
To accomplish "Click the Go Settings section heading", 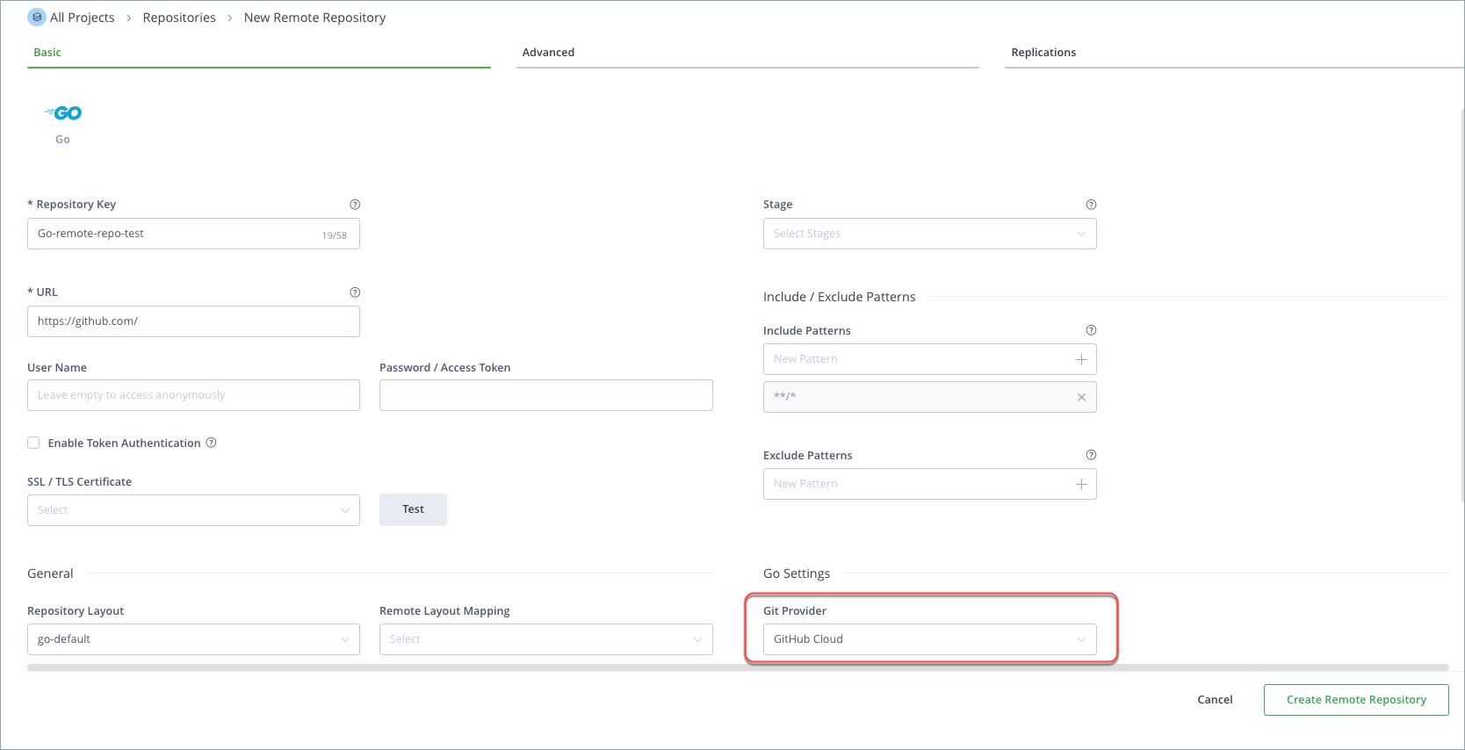I will click(797, 573).
